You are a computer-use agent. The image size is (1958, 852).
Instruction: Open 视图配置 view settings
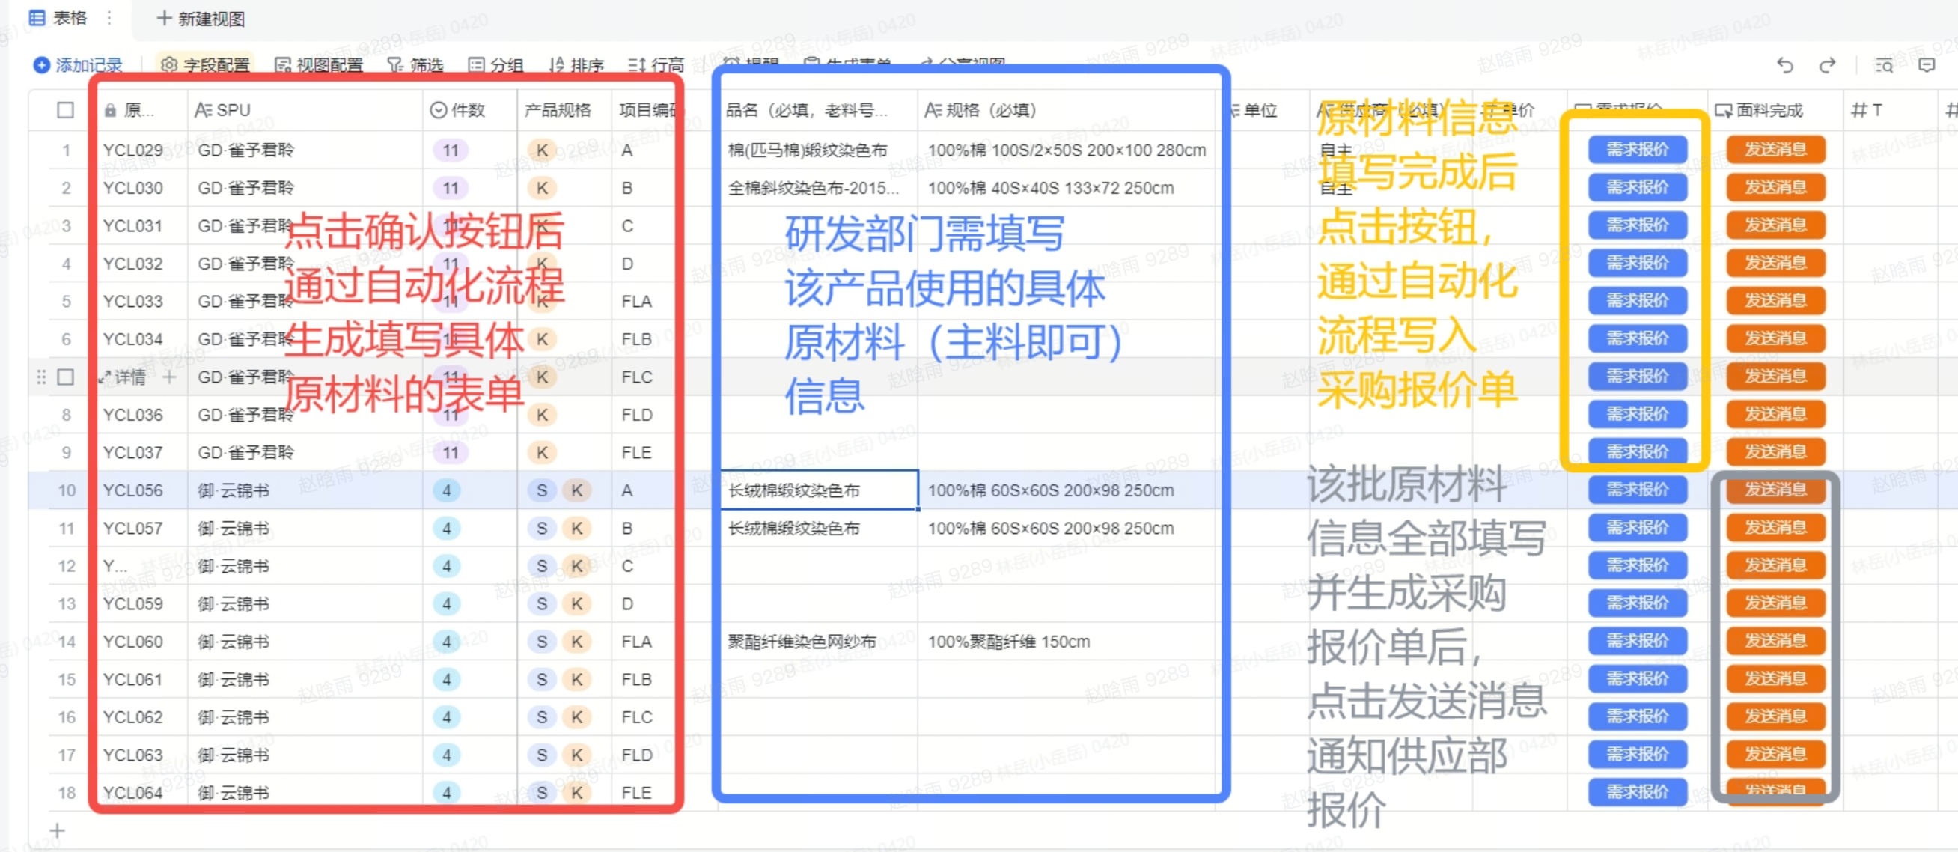(320, 65)
